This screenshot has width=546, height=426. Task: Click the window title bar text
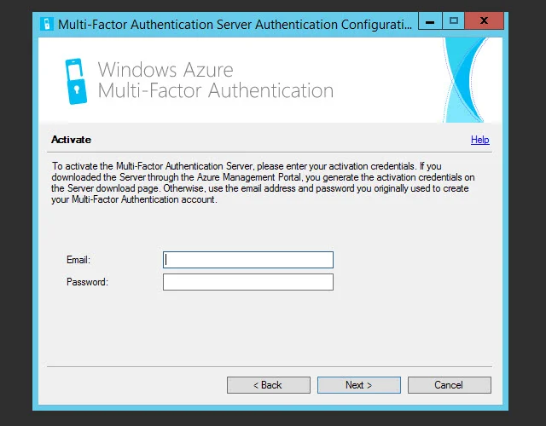pos(235,25)
